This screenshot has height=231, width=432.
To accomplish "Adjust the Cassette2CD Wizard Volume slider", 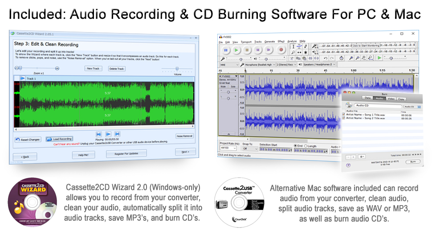I will 177,69.
